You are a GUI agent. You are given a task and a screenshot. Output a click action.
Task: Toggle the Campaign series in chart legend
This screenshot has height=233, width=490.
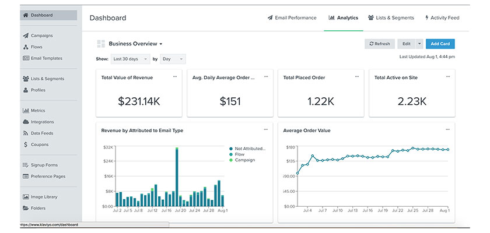click(245, 160)
